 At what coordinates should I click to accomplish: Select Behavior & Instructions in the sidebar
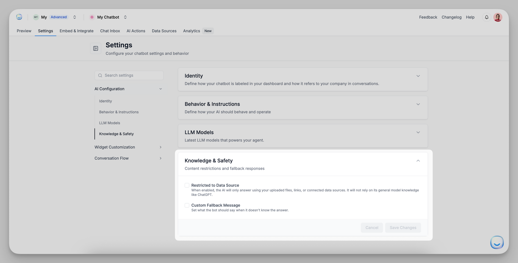tap(119, 112)
